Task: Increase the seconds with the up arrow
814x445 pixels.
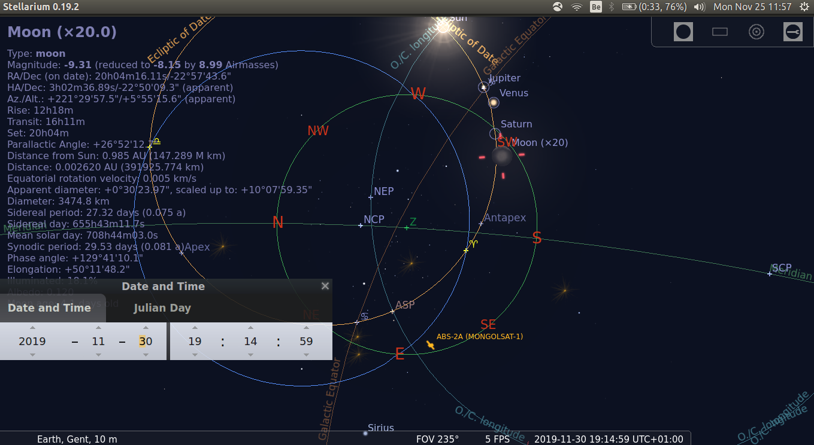Action: (x=306, y=328)
